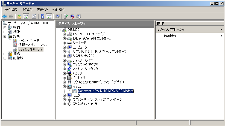This screenshot has width=225, height=126.
Task: Select the IDE ATA/ATAPI コントローラ label
Action: point(92,38)
